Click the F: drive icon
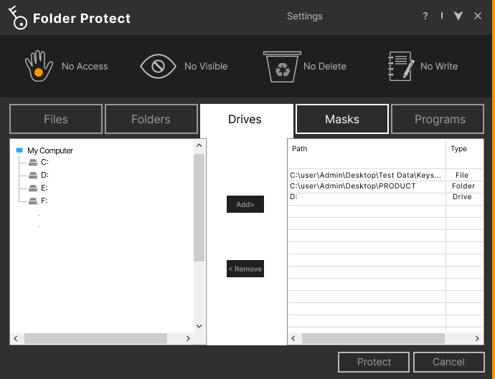Screen dimensions: 495x379 [33, 201]
